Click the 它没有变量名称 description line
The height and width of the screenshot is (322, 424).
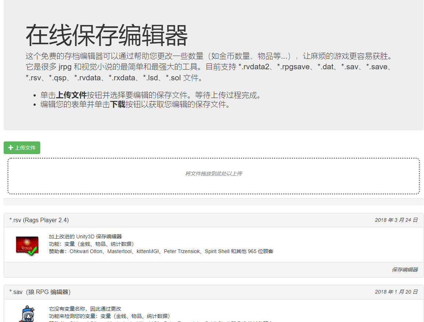pos(85,309)
